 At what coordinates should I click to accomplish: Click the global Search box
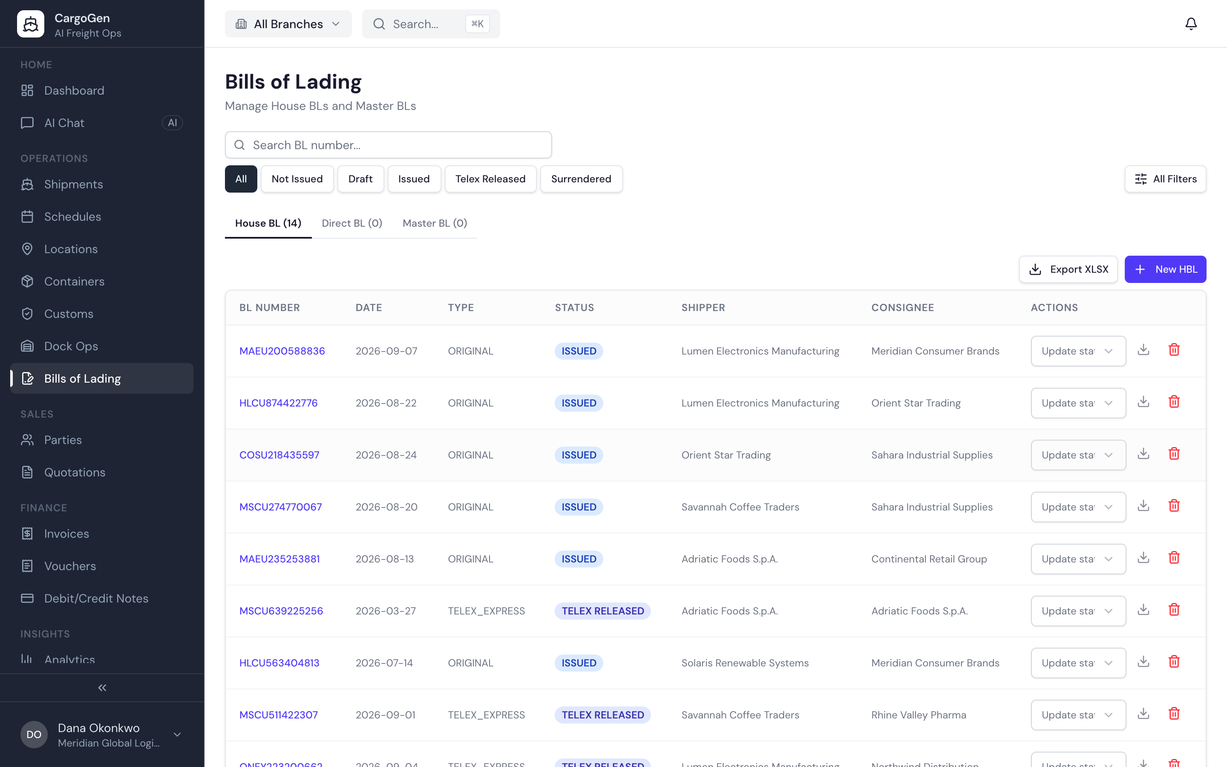coord(430,24)
